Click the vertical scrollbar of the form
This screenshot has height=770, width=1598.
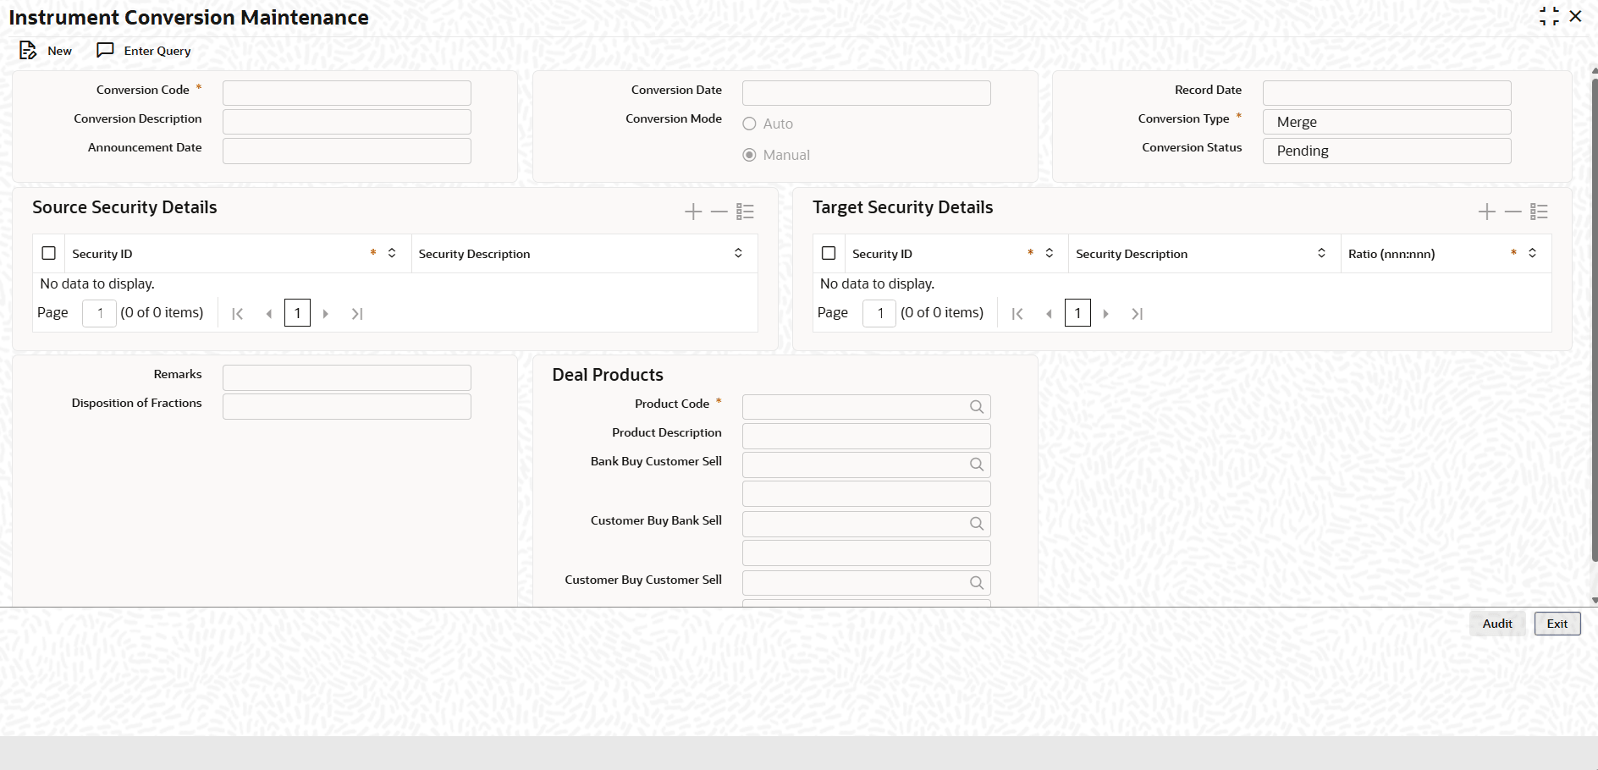tap(1595, 320)
